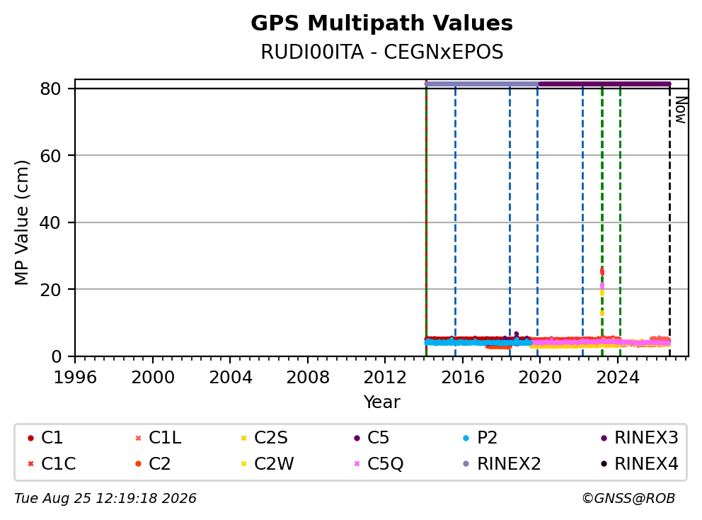The image size is (702, 520).
Task: Click the C1C legend entry
Action: 52,463
